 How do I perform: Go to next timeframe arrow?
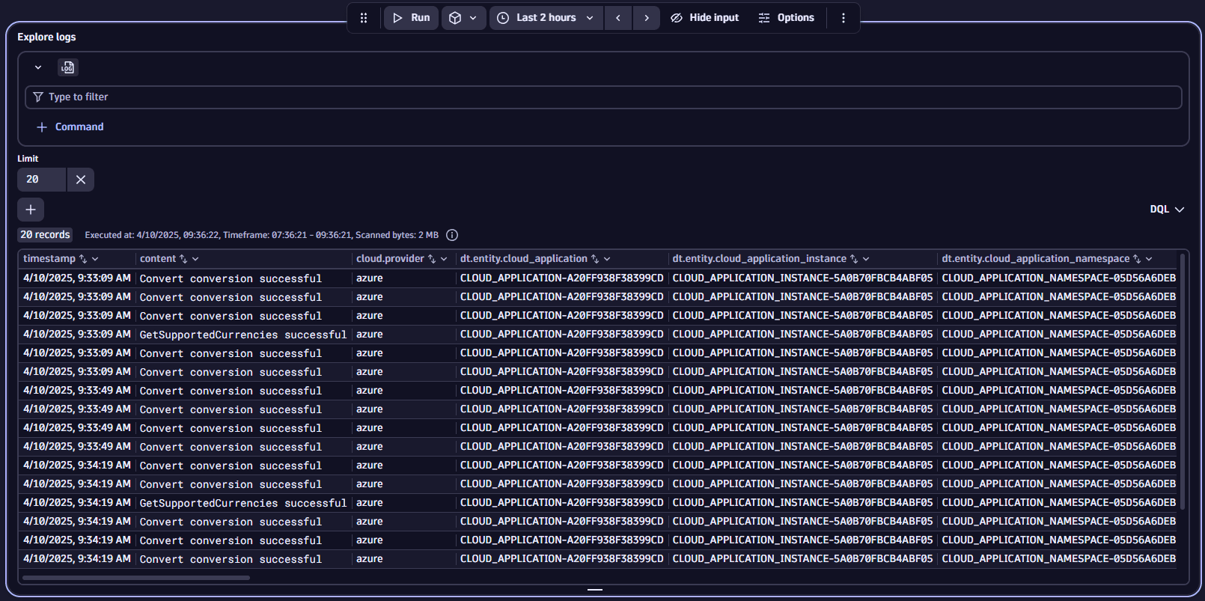[647, 18]
